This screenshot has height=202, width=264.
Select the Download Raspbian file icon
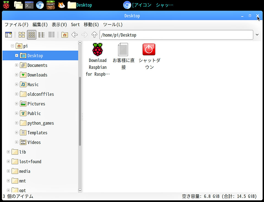pyautogui.click(x=98, y=50)
